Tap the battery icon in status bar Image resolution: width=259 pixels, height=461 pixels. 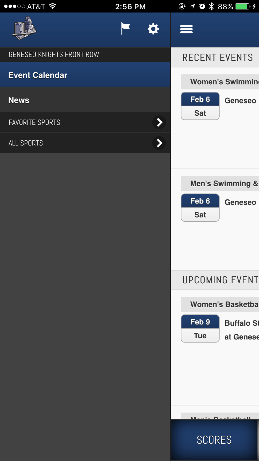(242, 6)
